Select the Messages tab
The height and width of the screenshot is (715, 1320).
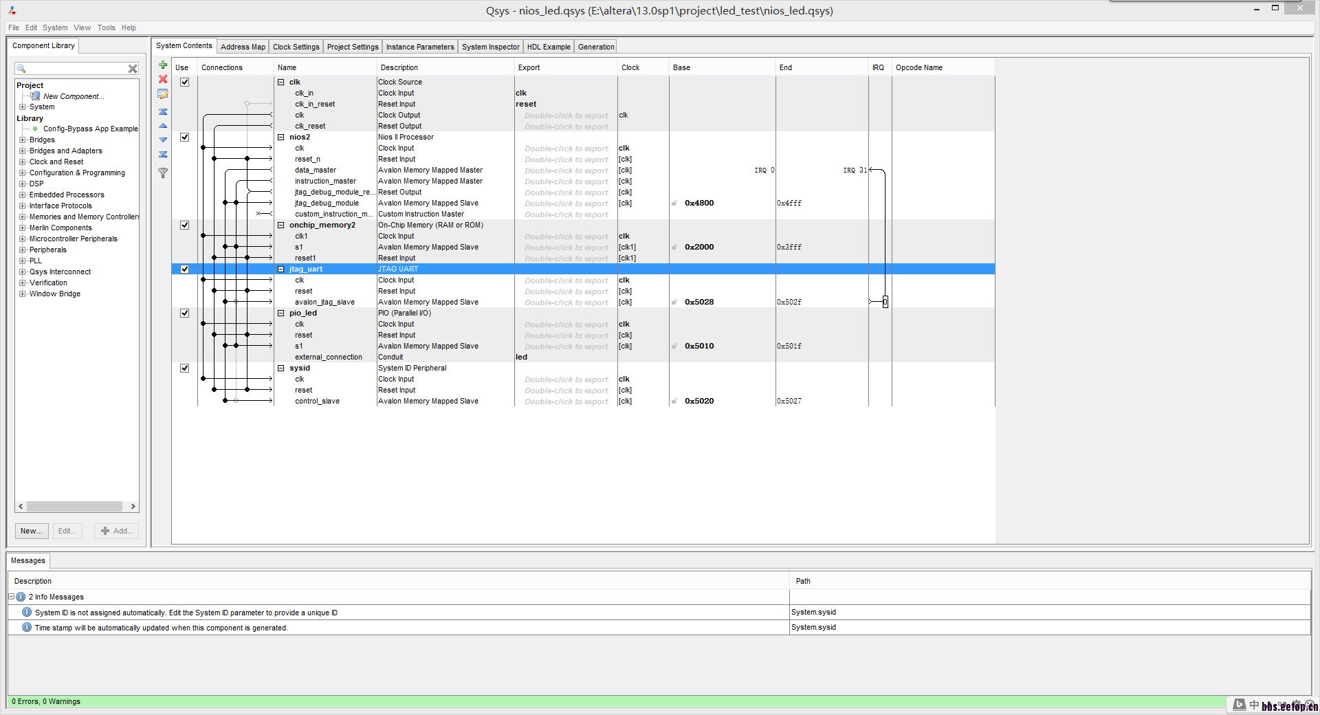click(28, 560)
